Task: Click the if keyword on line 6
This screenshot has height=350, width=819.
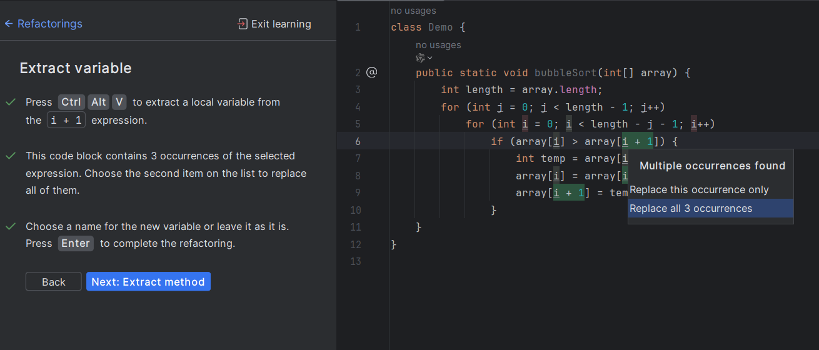Action: pos(497,141)
